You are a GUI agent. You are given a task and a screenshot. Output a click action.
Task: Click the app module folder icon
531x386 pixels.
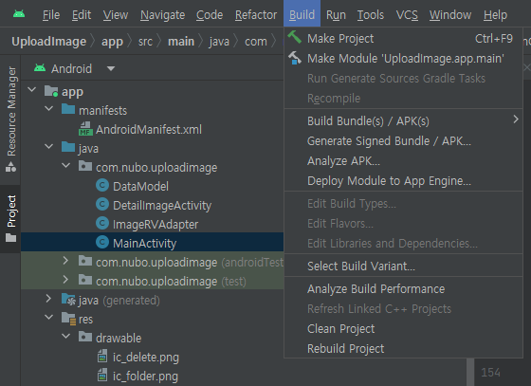point(51,91)
